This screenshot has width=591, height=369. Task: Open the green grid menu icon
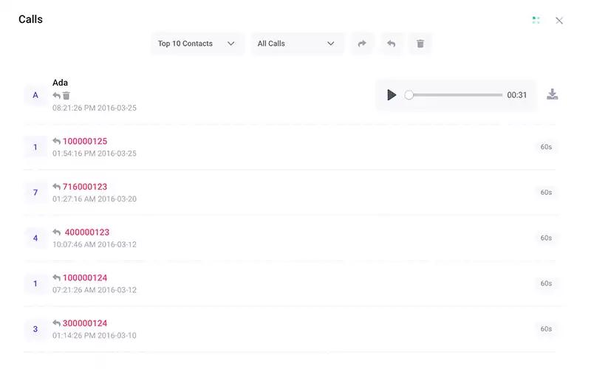536,20
